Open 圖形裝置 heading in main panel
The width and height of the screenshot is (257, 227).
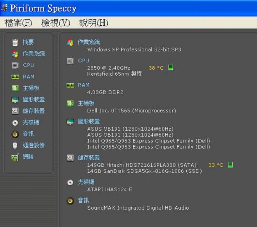89,121
